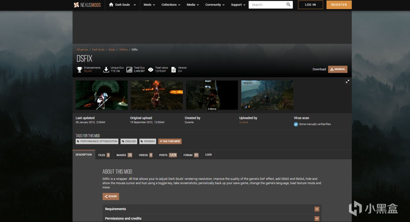Open the Collections dropdown menu
The width and height of the screenshot is (410, 222).
point(171,4)
